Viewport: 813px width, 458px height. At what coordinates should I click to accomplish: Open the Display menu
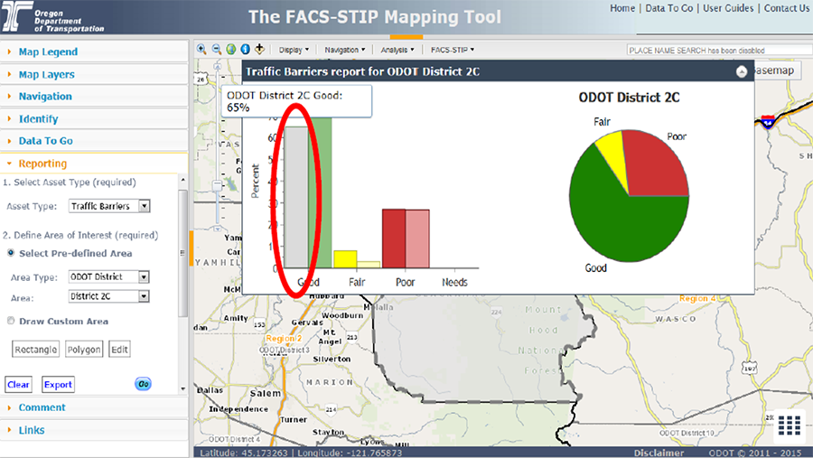(x=294, y=50)
